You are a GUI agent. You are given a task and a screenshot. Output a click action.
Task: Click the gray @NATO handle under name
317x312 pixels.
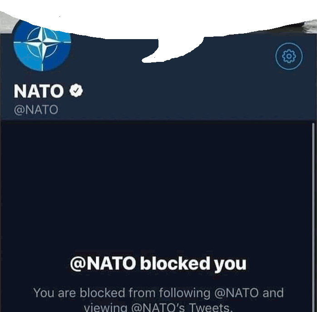click(36, 110)
